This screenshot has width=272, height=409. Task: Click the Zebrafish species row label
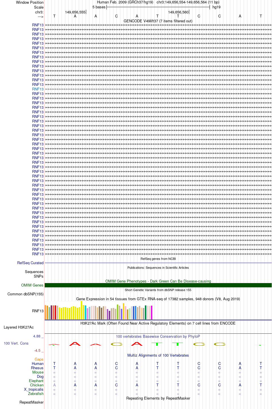36,394
